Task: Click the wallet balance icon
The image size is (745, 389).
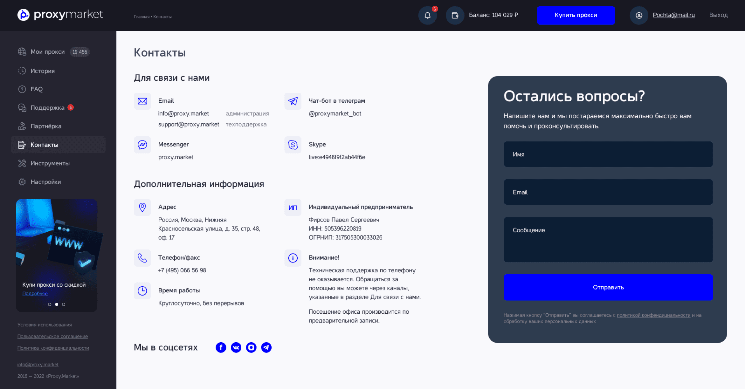Action: click(x=455, y=15)
